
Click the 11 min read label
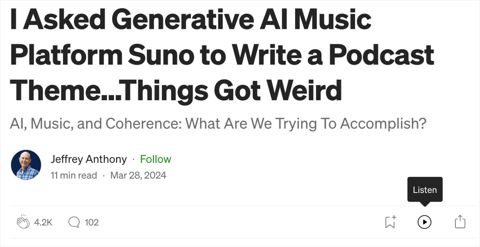click(x=74, y=175)
